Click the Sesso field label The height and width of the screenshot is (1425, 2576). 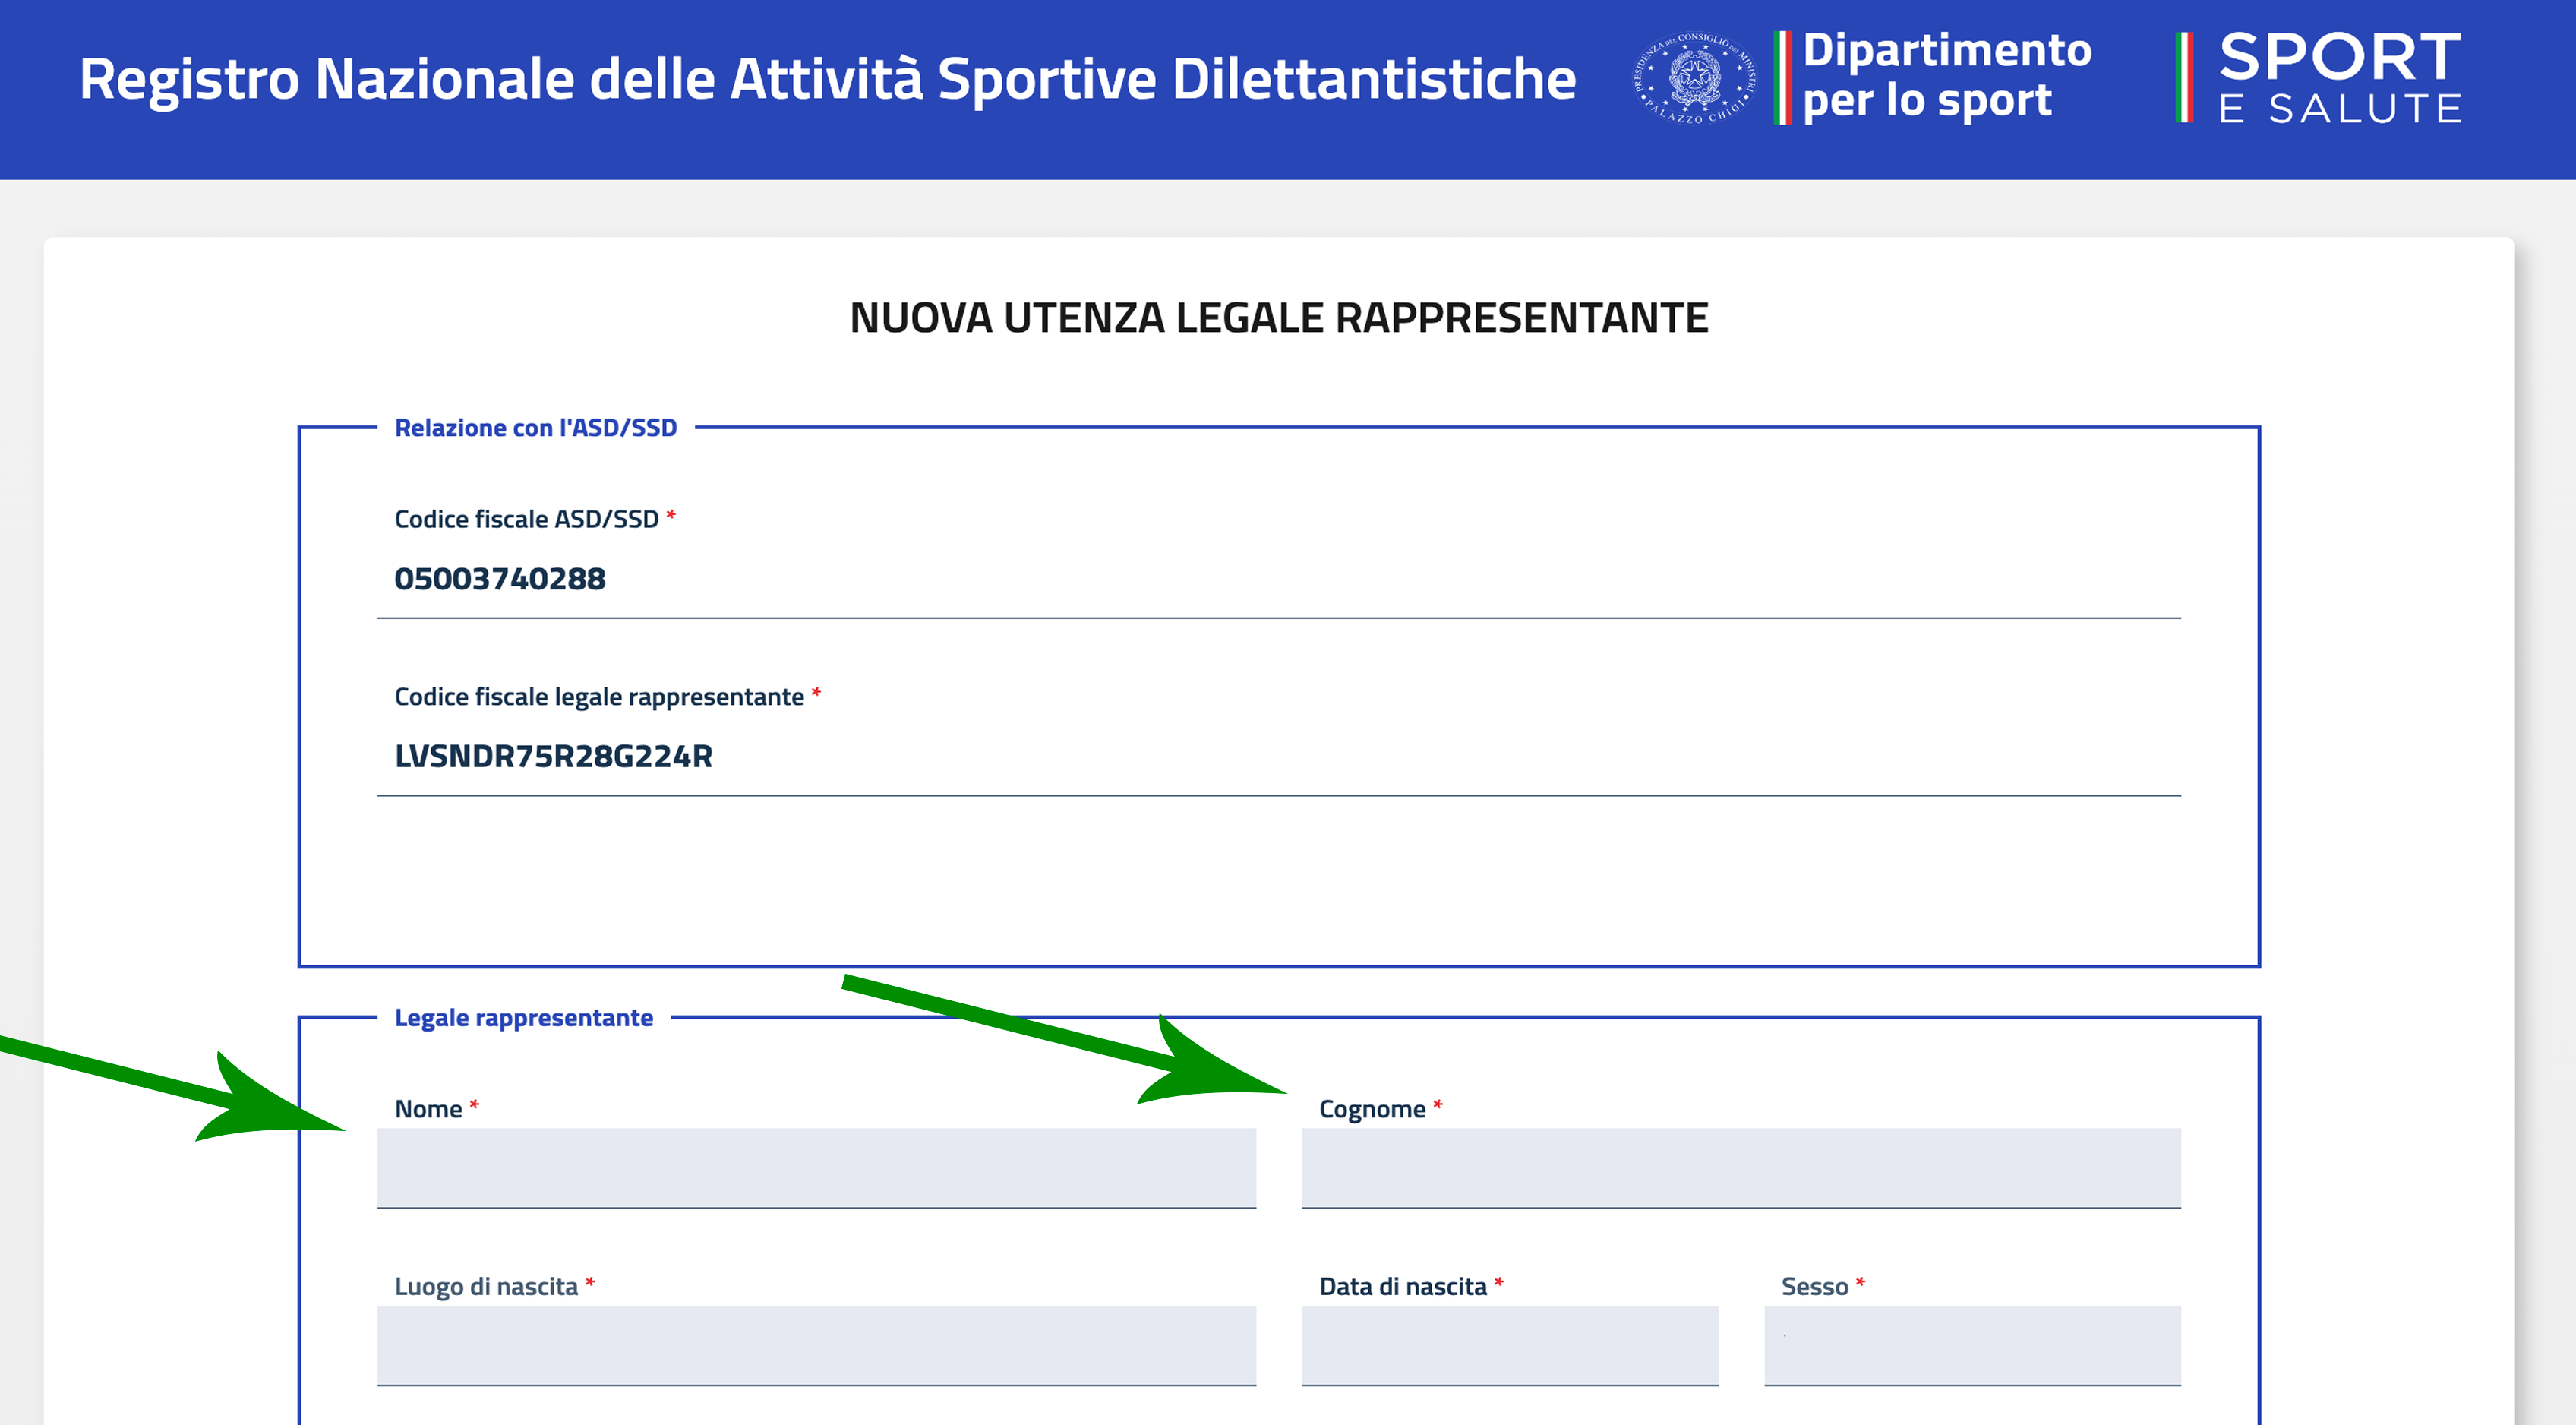tap(1813, 1287)
